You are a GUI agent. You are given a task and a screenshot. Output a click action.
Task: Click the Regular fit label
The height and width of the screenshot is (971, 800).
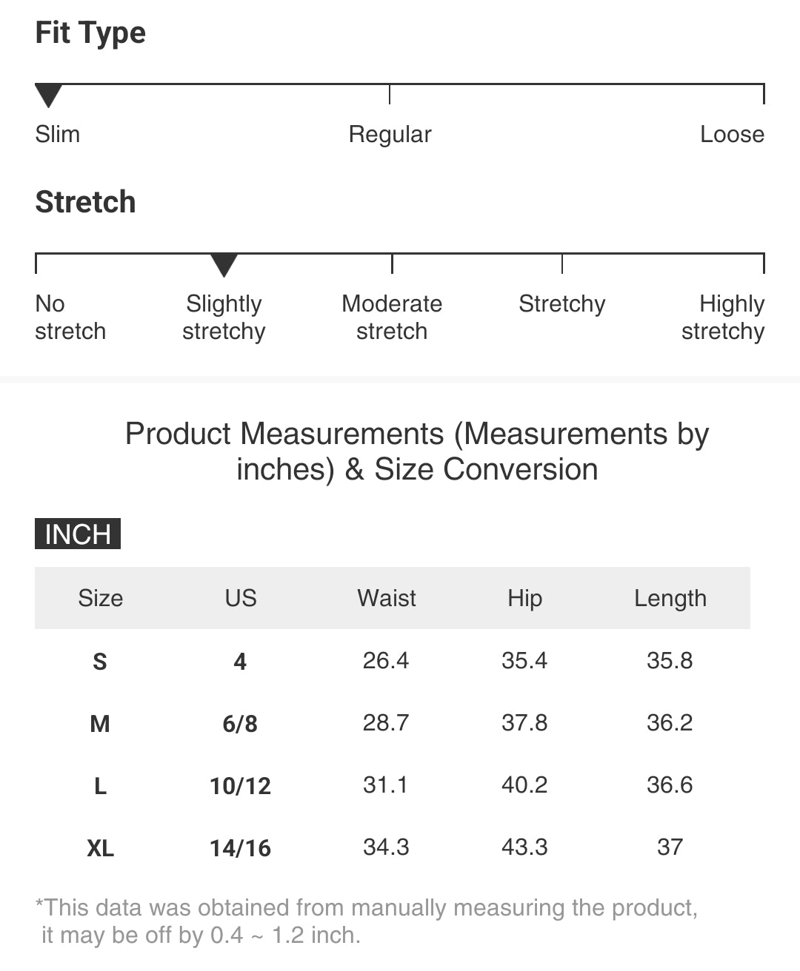coord(390,135)
